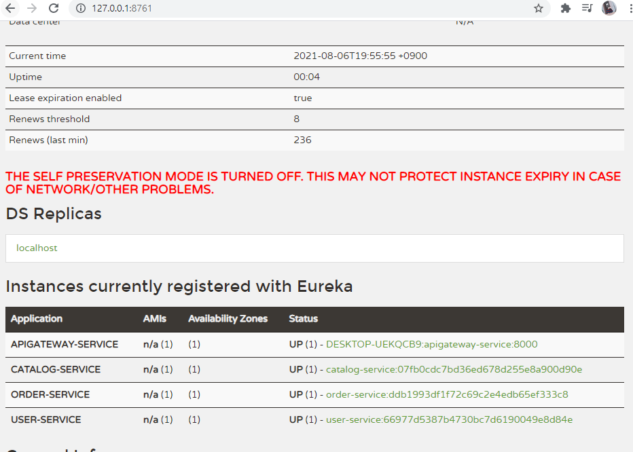Open the localhost DS replica link

click(x=37, y=248)
